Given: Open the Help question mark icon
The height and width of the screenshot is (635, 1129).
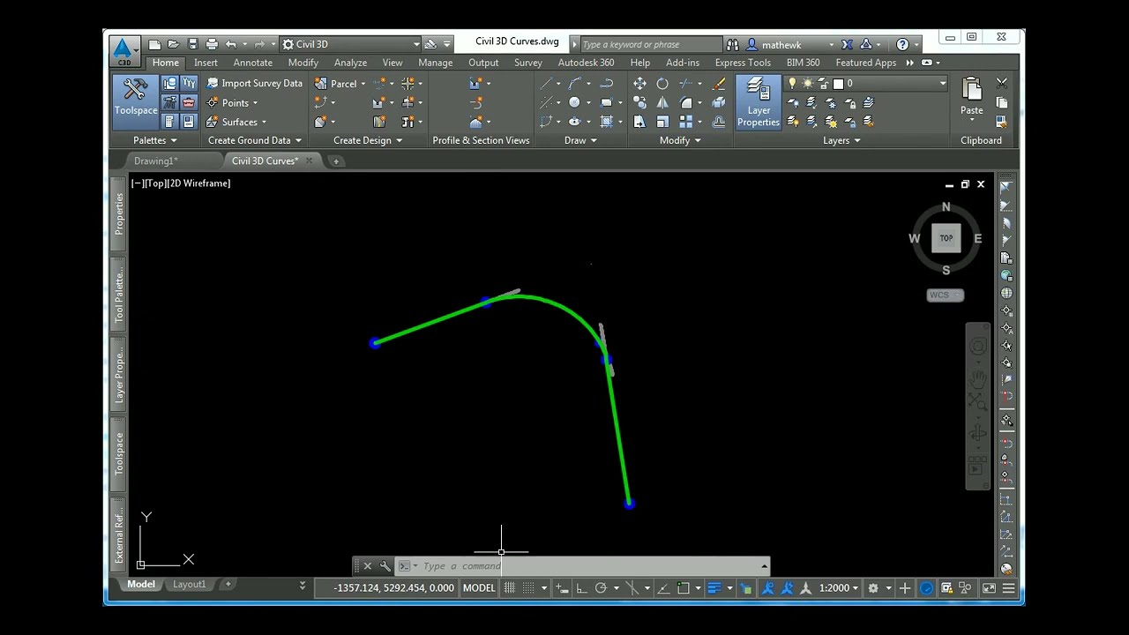Looking at the screenshot, I should click(902, 44).
